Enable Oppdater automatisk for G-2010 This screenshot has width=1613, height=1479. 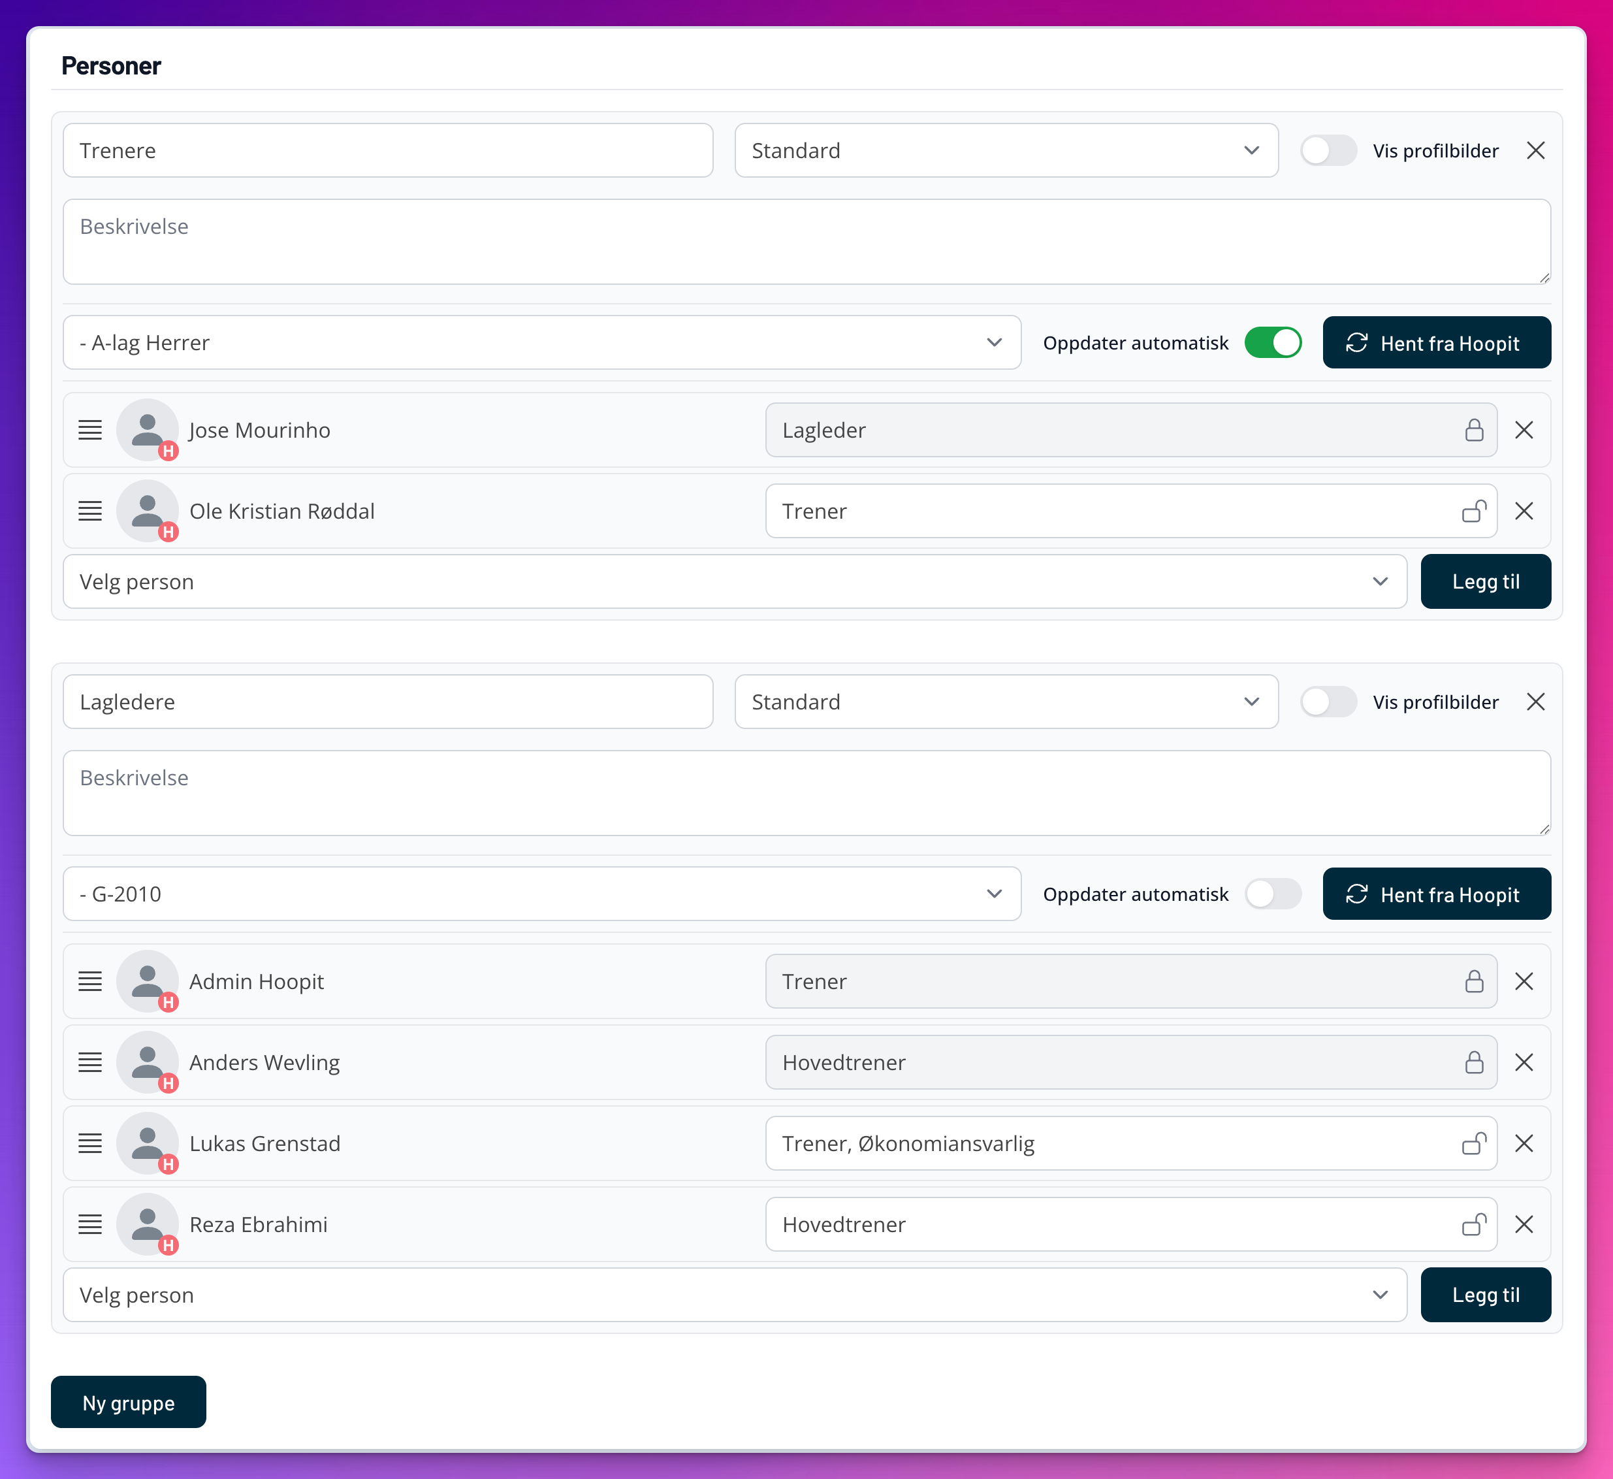click(x=1272, y=894)
